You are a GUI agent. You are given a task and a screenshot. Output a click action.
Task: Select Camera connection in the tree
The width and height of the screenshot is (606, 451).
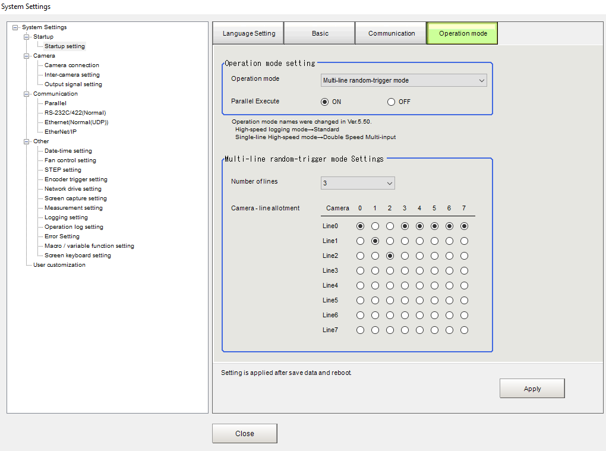(71, 65)
